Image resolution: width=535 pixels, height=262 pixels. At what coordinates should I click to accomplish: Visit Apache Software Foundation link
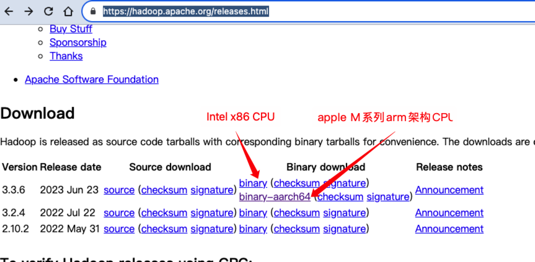pyautogui.click(x=92, y=80)
